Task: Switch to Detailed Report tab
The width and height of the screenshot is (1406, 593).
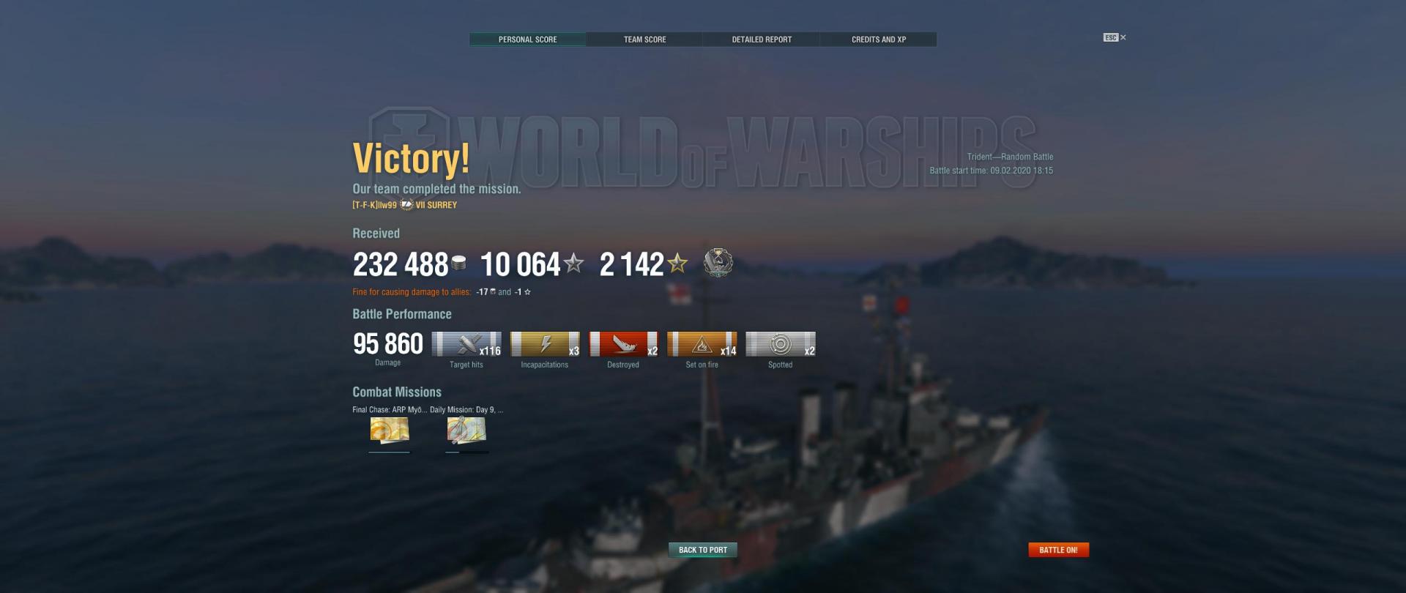Action: pos(762,40)
